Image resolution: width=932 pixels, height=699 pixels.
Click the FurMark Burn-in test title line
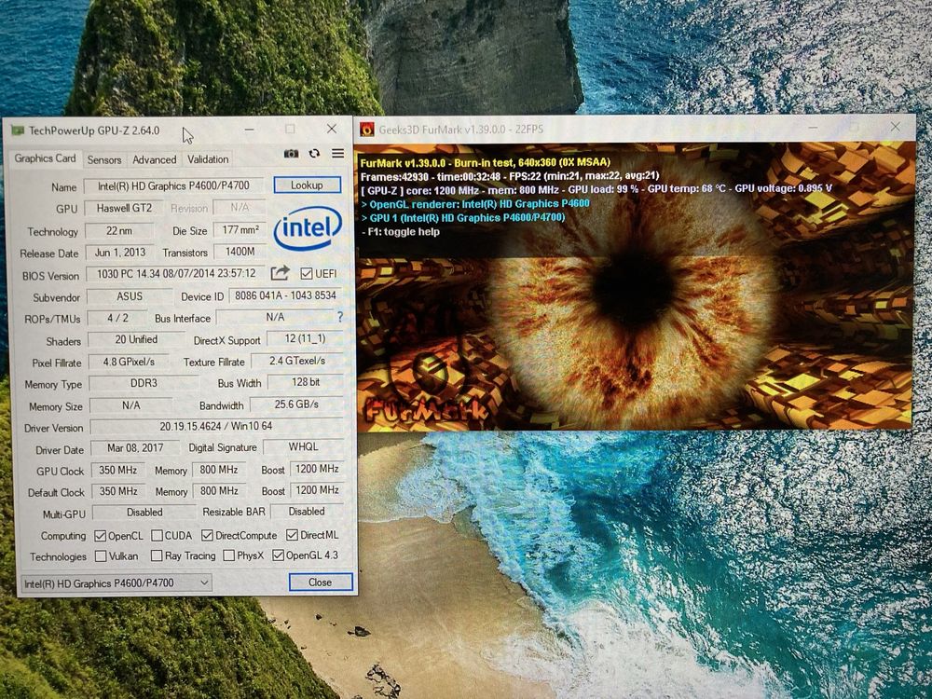pos(485,162)
